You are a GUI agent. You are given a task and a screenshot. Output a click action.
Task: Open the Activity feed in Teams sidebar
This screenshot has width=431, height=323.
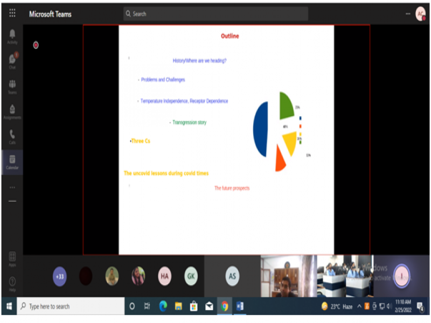pos(12,36)
